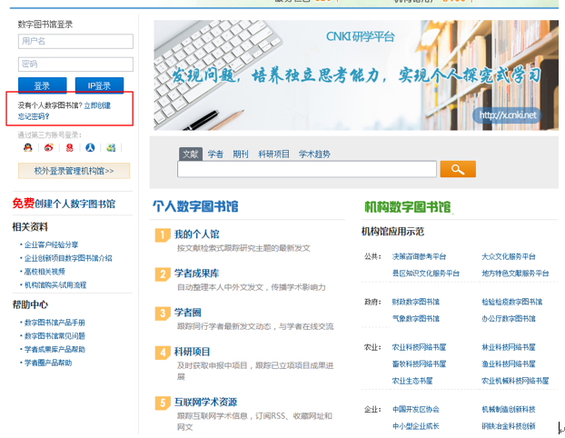Open the 学者成果库 heading link

tap(197, 274)
